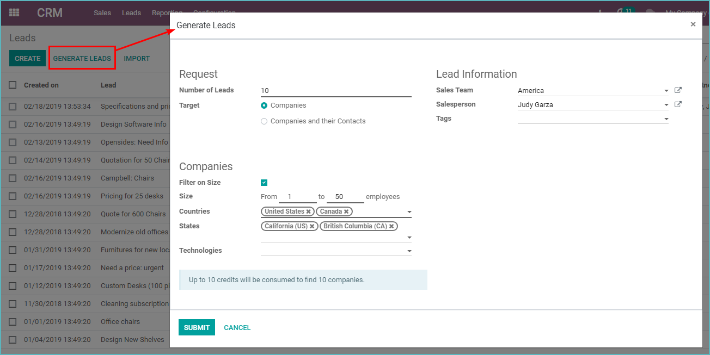710x355 pixels.
Task: Remove the United States country tag
Action: pyautogui.click(x=309, y=211)
